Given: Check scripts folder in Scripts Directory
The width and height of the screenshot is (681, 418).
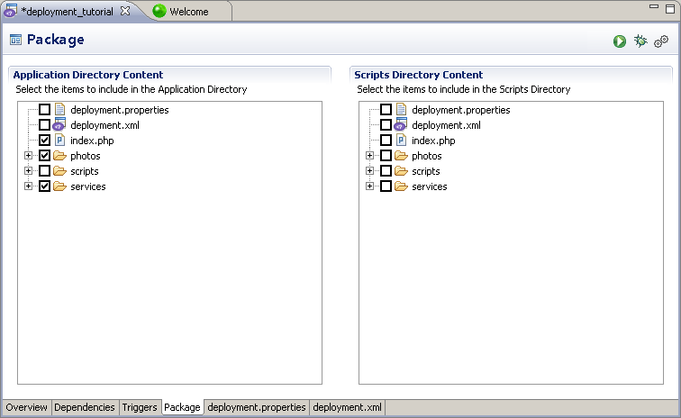Looking at the screenshot, I should 386,171.
